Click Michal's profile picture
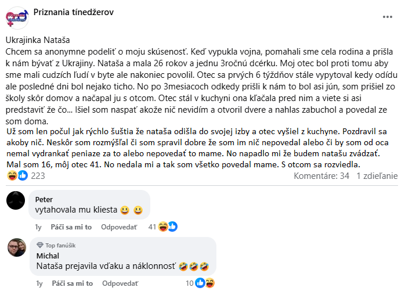This screenshot has width=405, height=291. 16,248
